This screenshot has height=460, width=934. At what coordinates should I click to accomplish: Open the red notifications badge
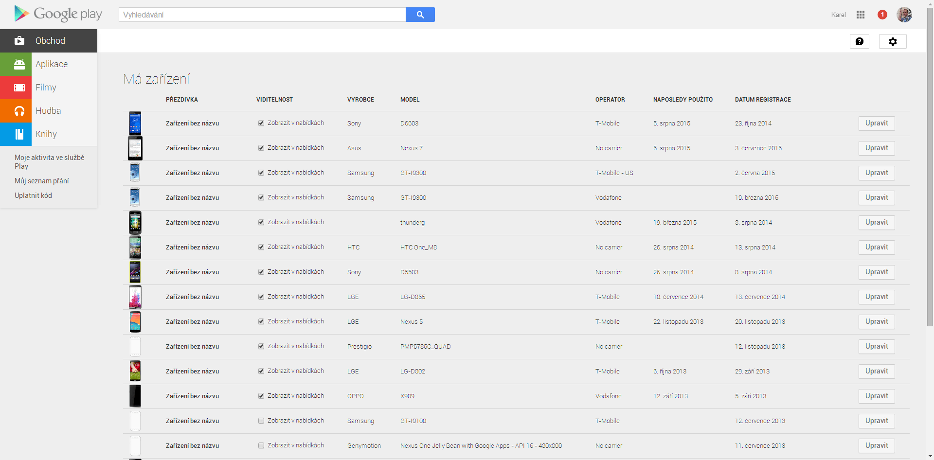882,15
